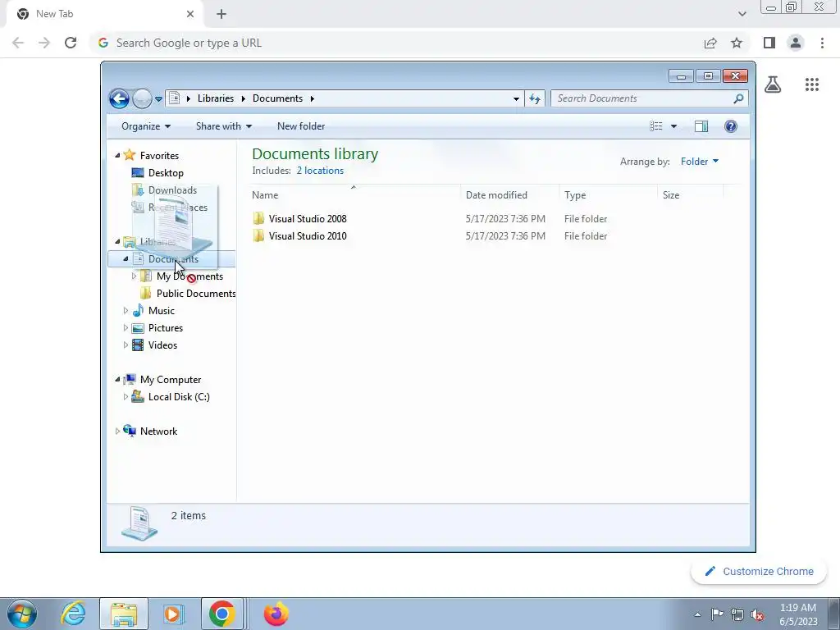840x630 pixels.
Task: Open the Organize menu
Action: (146, 126)
